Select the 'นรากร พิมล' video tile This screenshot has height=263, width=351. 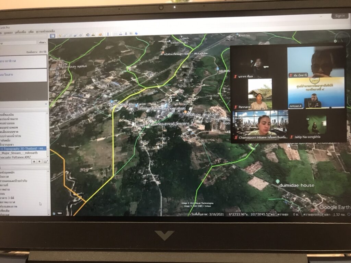point(258,63)
